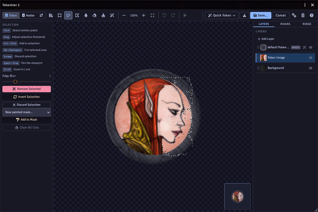Click the Cancel button
318x212 pixels.
click(x=281, y=15)
